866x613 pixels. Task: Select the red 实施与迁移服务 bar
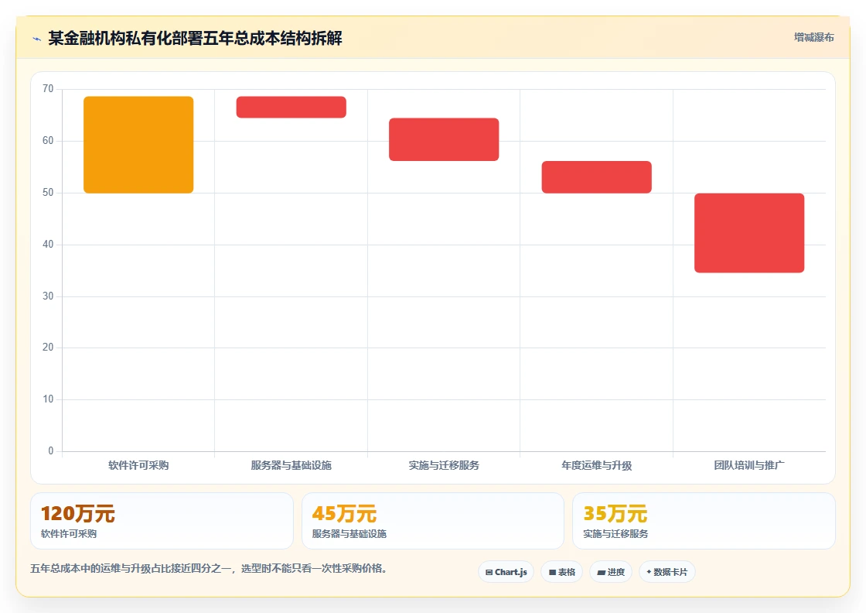pos(444,139)
